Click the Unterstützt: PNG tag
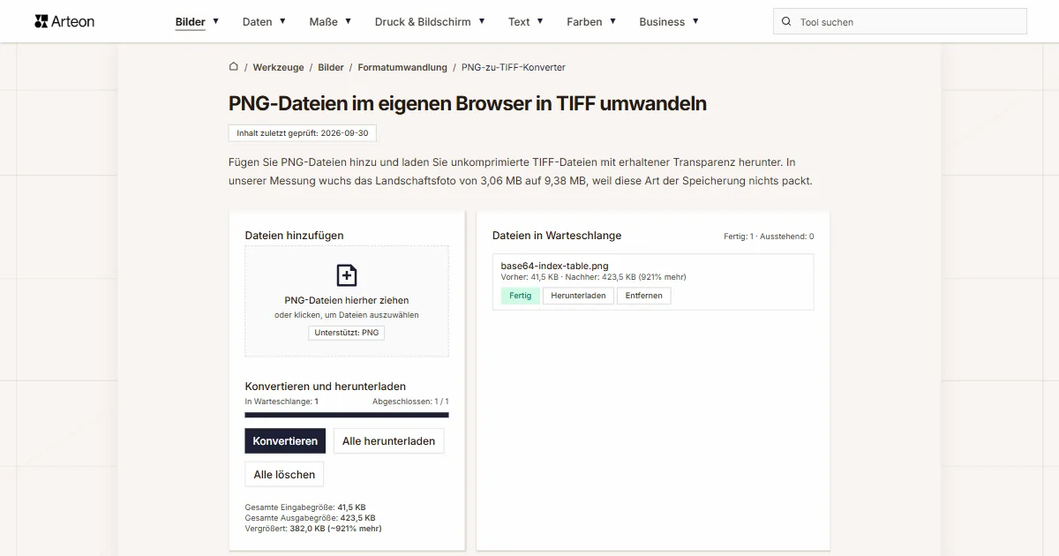 coord(347,333)
